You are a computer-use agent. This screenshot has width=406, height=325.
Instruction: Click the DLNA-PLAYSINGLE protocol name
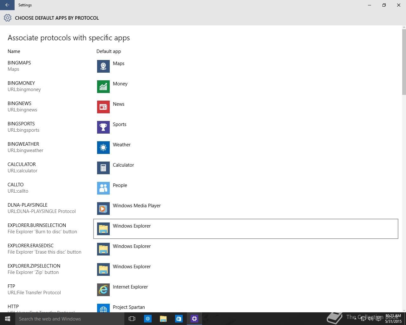(x=28, y=205)
